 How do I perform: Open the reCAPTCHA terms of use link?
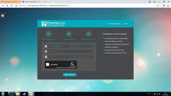pos(71,67)
